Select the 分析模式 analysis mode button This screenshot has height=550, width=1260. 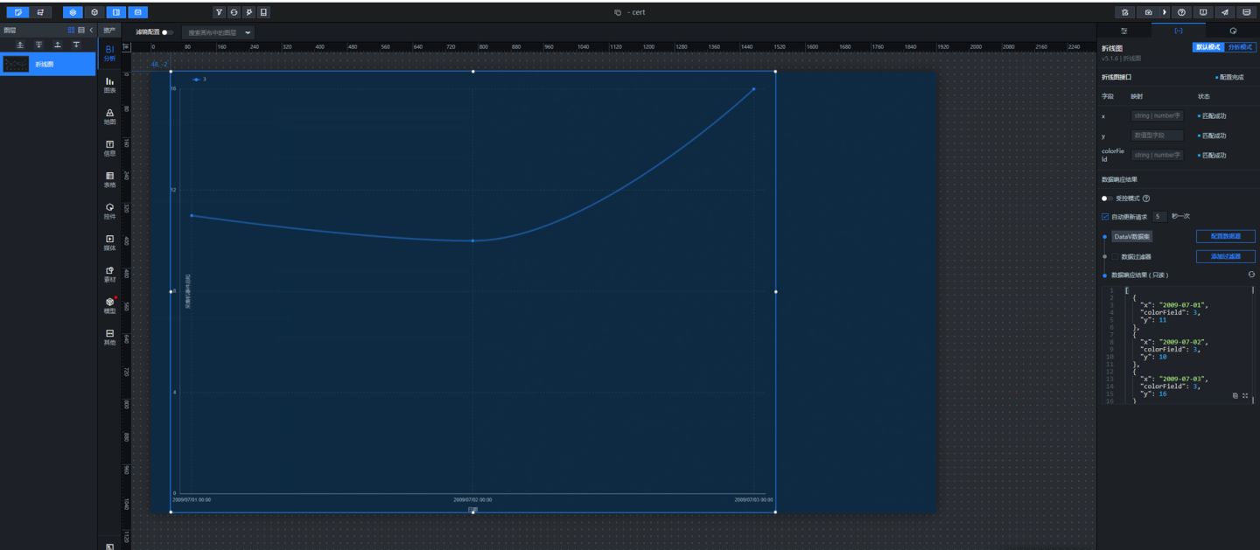1240,47
